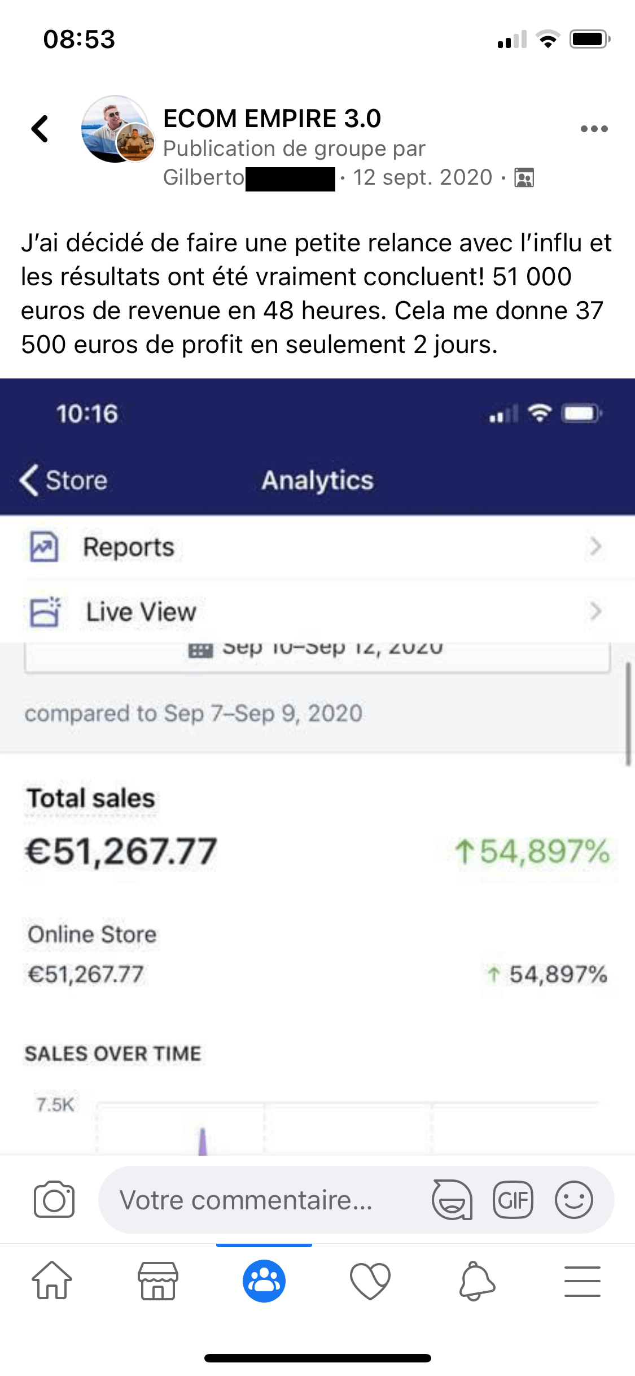Open the avatar sticker picker icon
635x1376 pixels.
[x=452, y=1199]
